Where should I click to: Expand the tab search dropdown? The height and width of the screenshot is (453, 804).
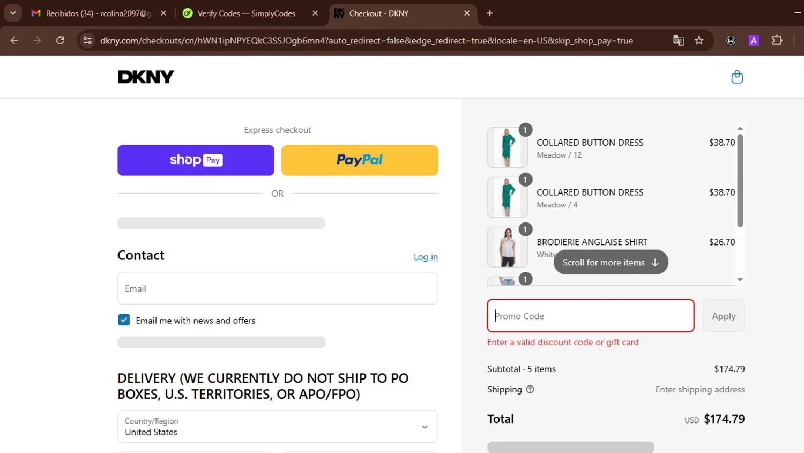[x=13, y=13]
